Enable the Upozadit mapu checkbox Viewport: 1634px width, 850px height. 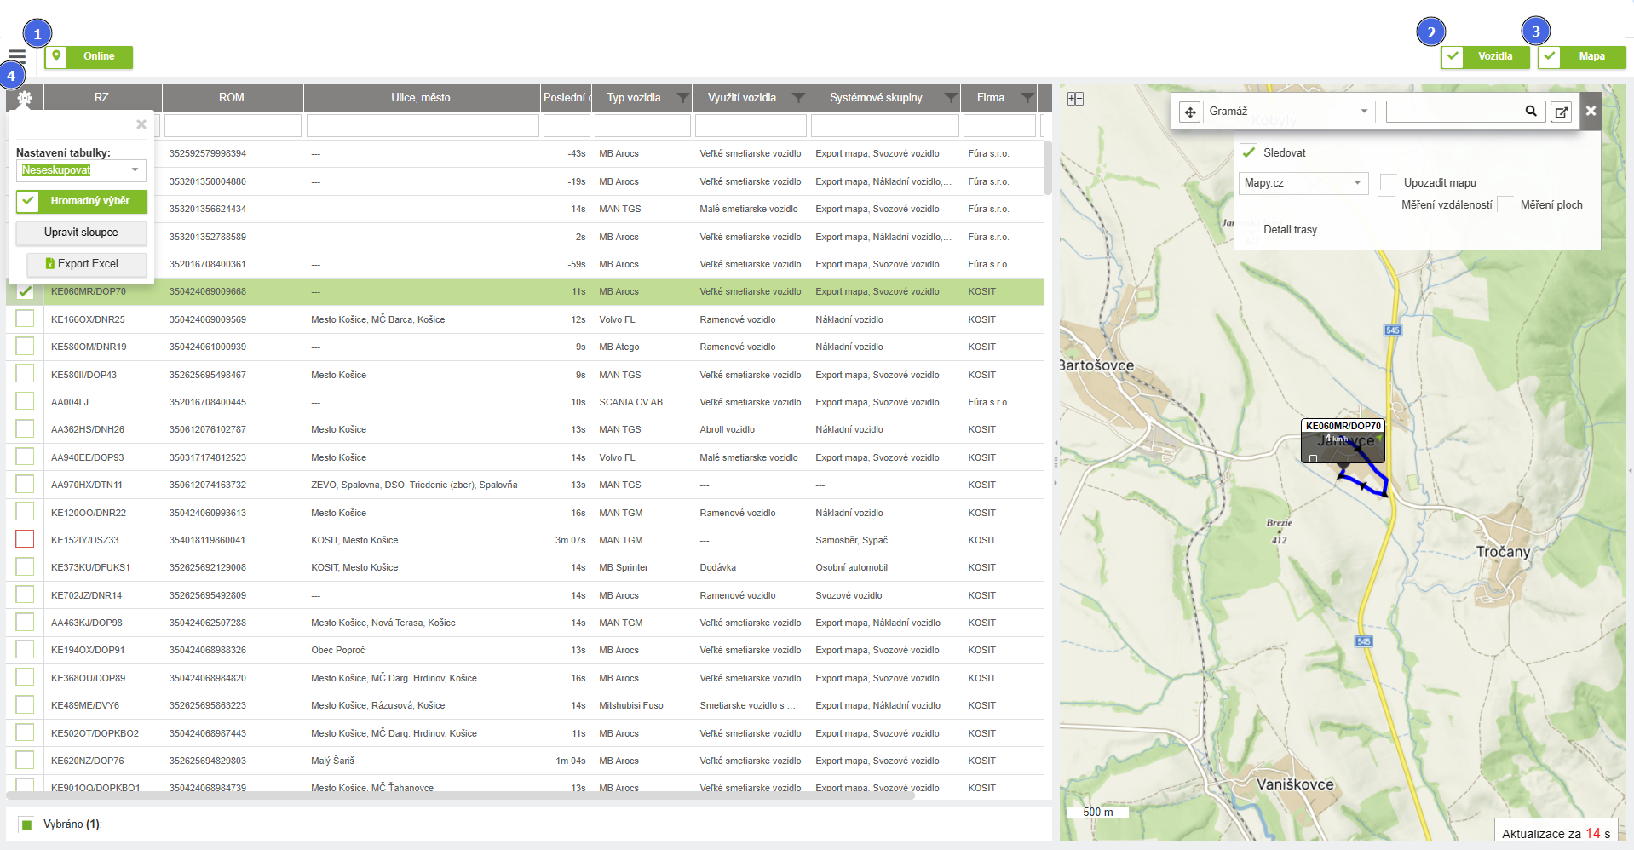pos(1389,182)
